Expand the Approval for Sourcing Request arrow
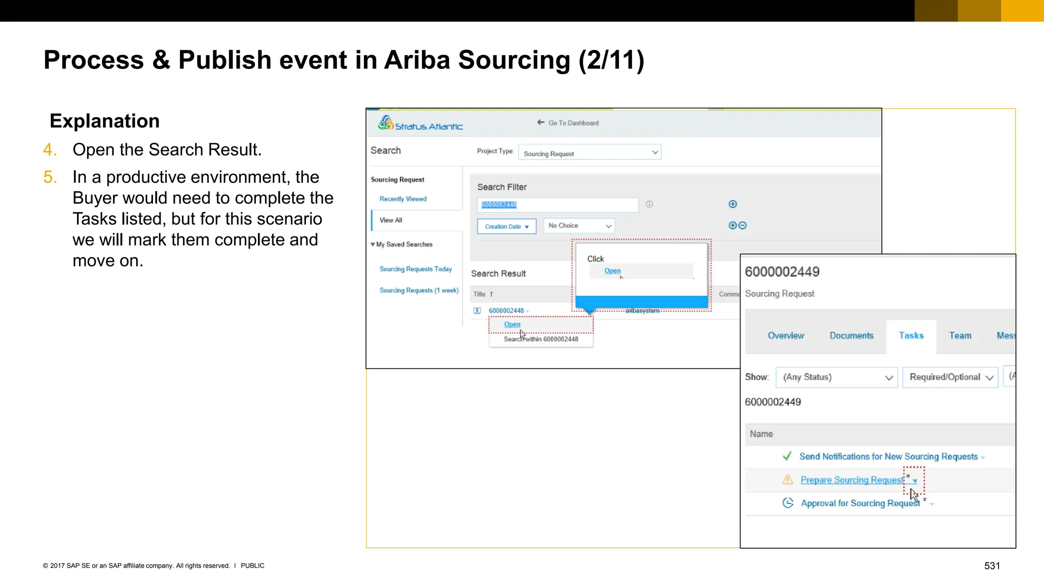The width and height of the screenshot is (1044, 587). [x=931, y=504]
